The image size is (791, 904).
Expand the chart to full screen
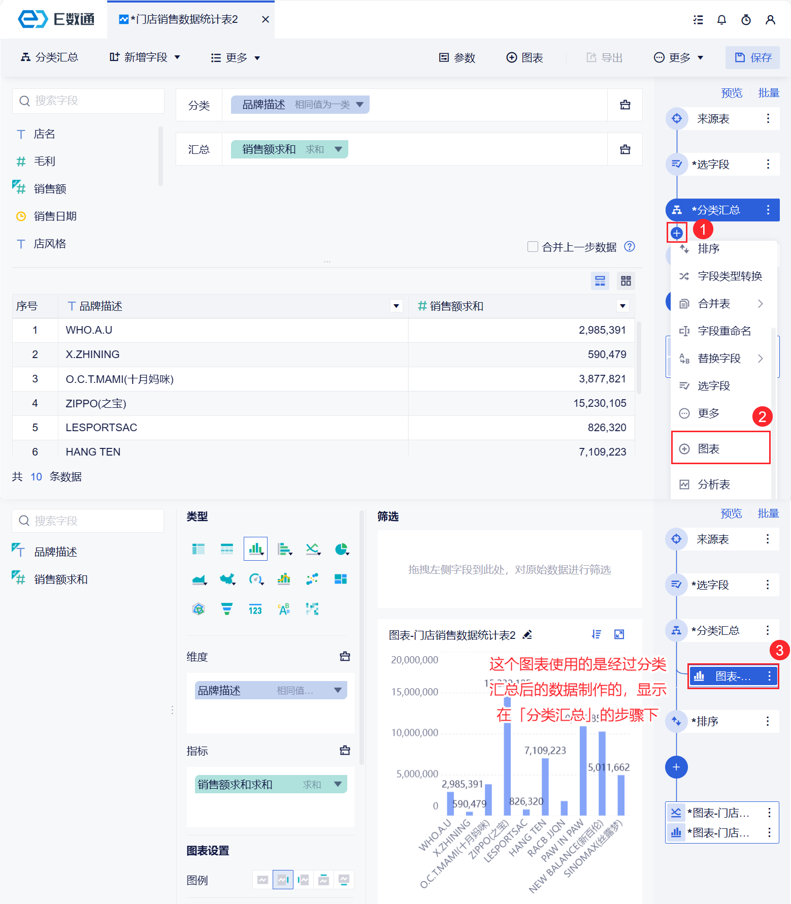(619, 634)
